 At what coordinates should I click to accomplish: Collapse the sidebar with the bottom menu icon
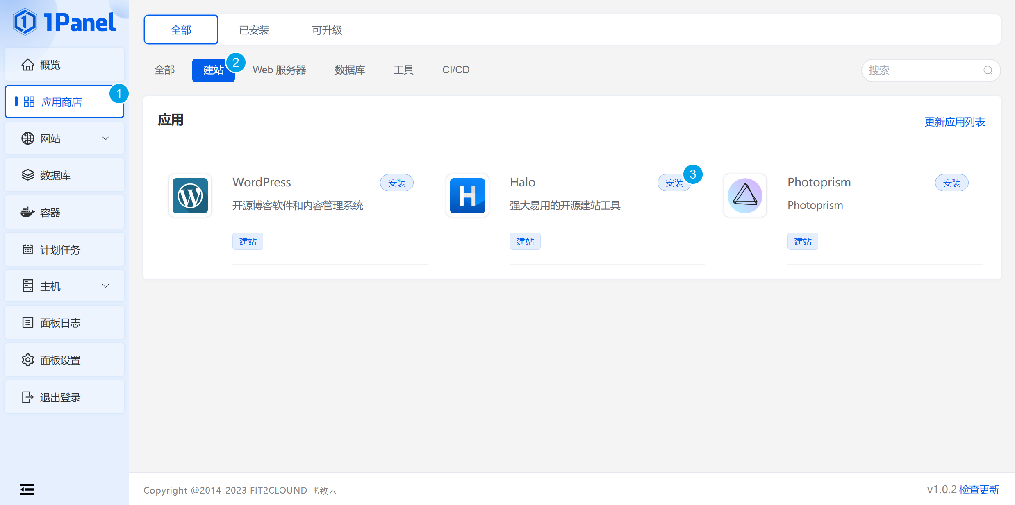pyautogui.click(x=27, y=489)
